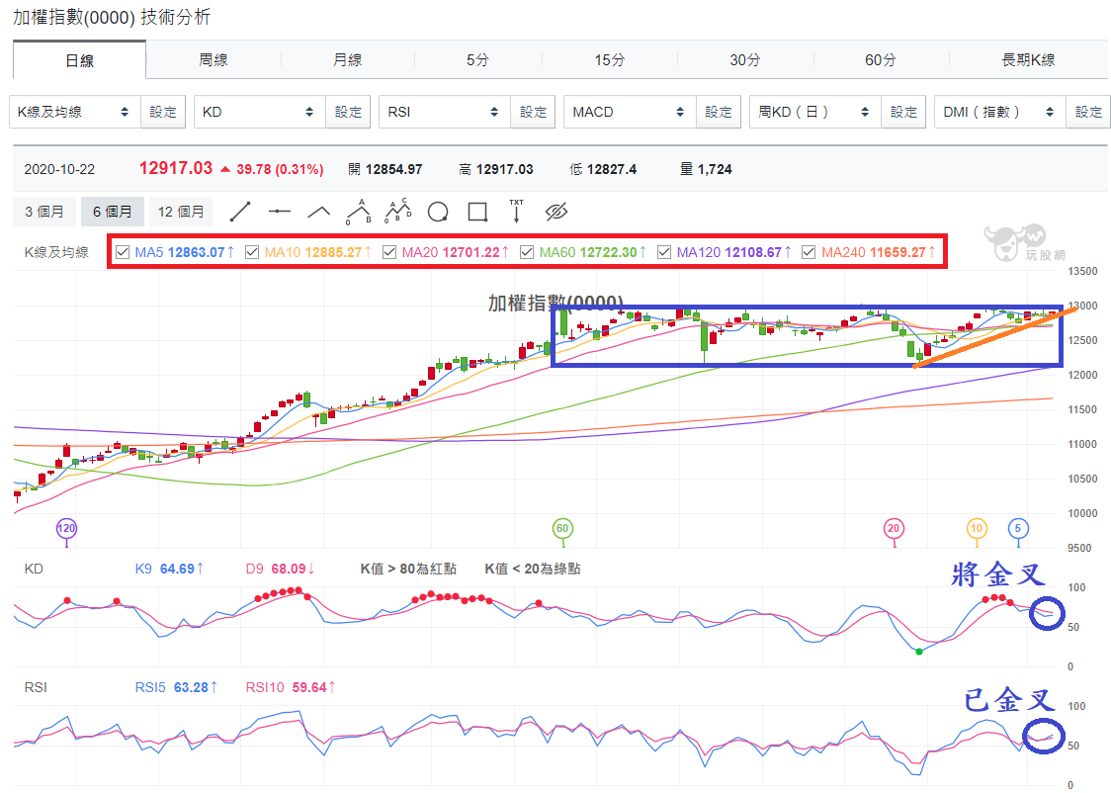1111x793 pixels.
Task: Select the horizontal segment drawing tool
Action: pos(279,212)
